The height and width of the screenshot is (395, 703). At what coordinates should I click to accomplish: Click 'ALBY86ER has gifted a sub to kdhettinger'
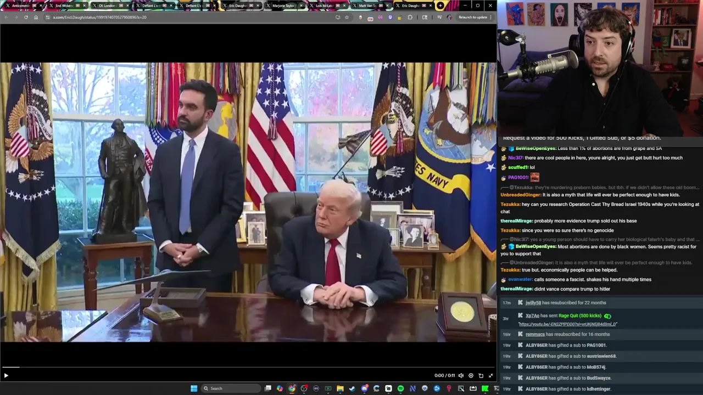pos(568,389)
